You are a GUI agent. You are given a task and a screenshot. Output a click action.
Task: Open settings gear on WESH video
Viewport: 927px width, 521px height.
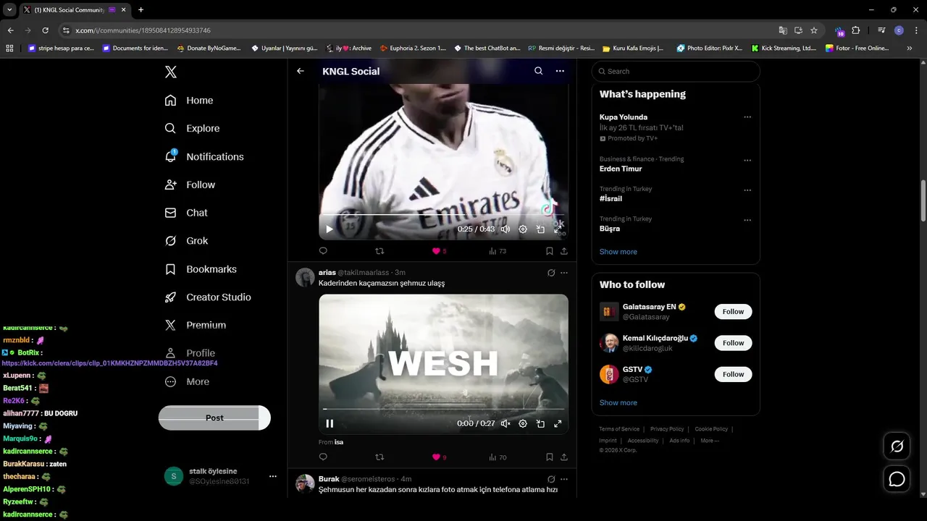click(x=523, y=424)
